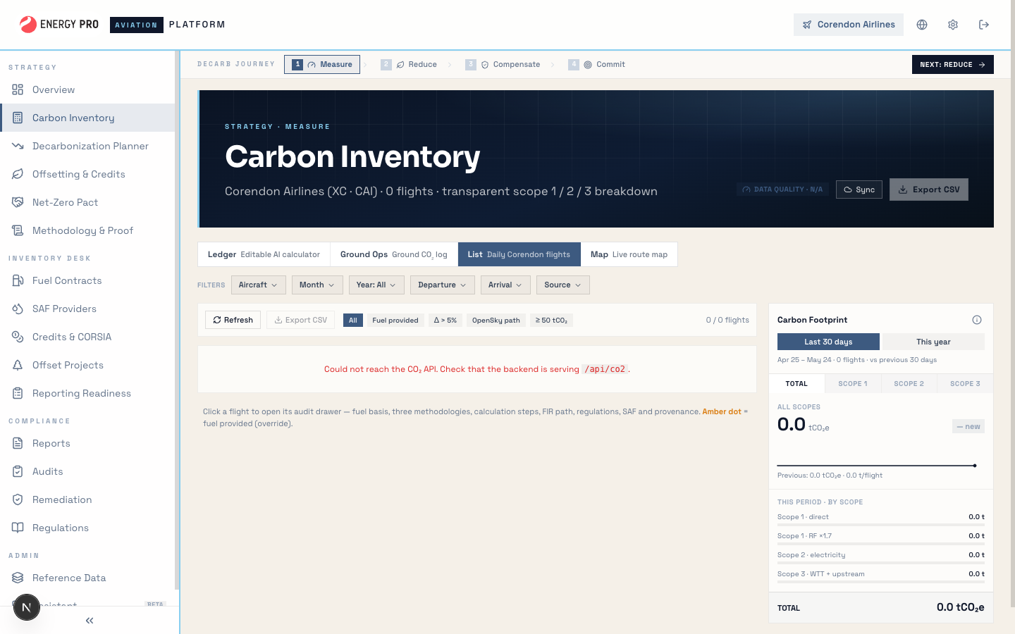Select Carbon Inventory in the sidebar
1015x634 pixels.
87,118
